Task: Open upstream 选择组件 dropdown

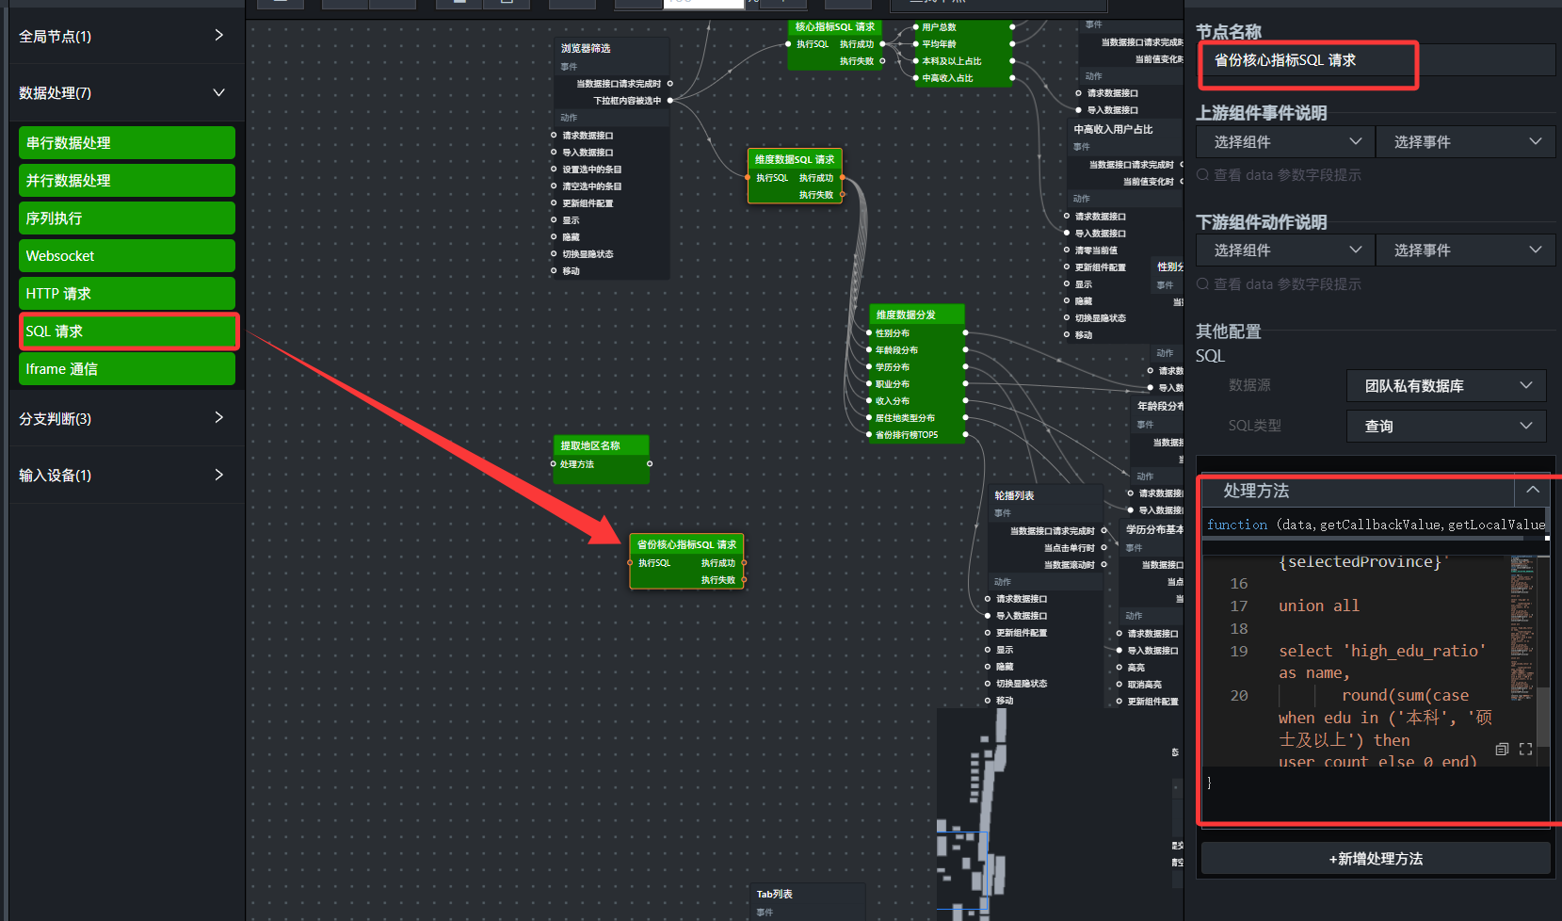Action: tap(1285, 142)
